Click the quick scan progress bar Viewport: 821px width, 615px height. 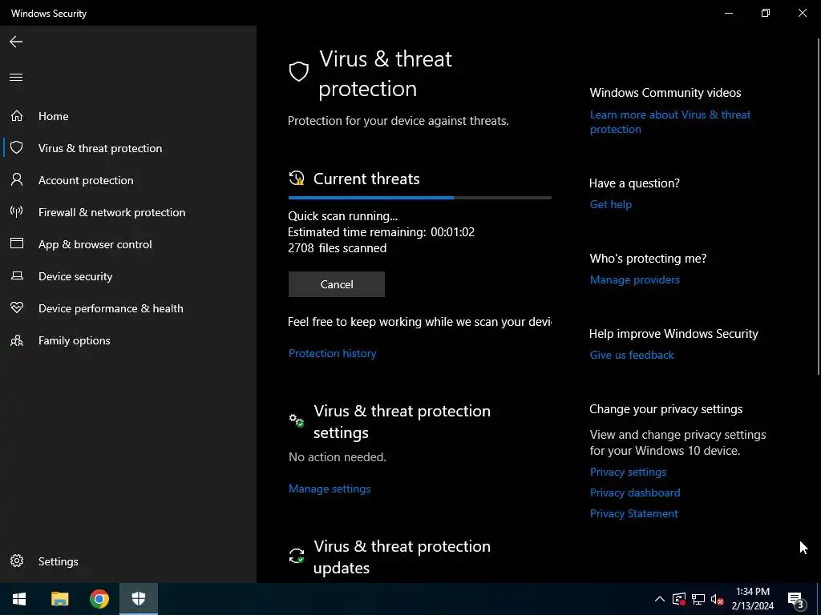420,198
